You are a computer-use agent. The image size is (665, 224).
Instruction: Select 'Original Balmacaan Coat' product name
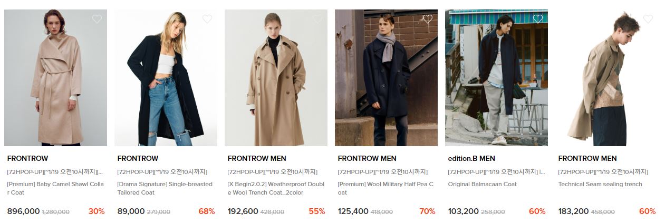point(483,184)
